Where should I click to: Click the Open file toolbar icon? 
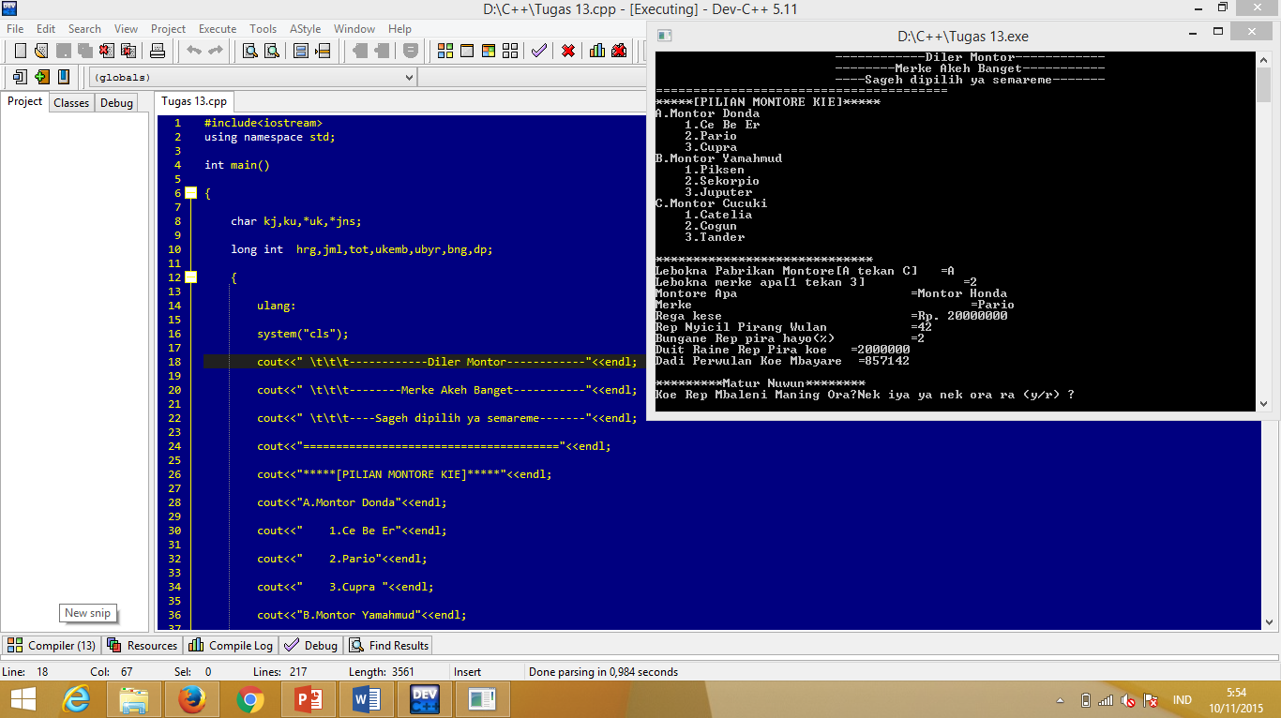[x=41, y=51]
